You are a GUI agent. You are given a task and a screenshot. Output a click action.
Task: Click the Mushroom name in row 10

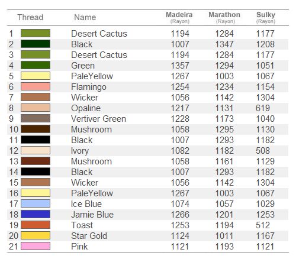(x=92, y=129)
